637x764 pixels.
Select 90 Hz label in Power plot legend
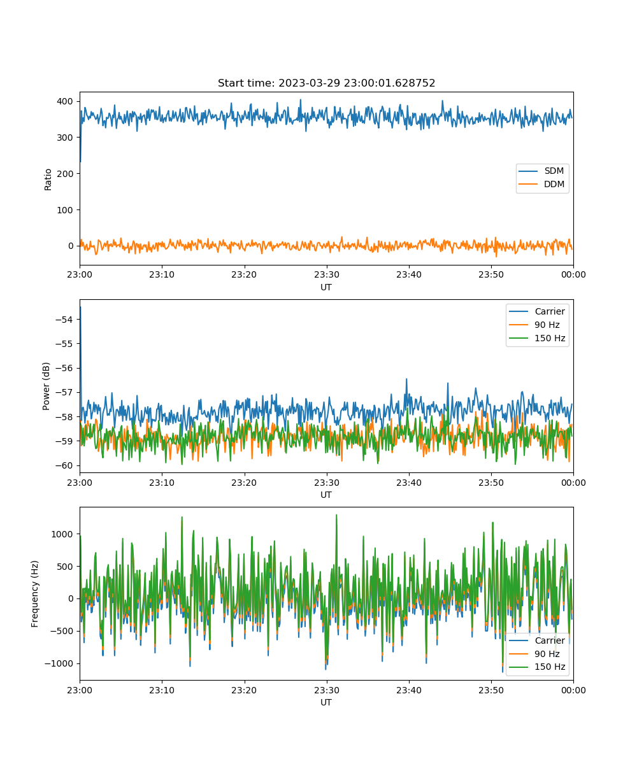click(x=547, y=325)
